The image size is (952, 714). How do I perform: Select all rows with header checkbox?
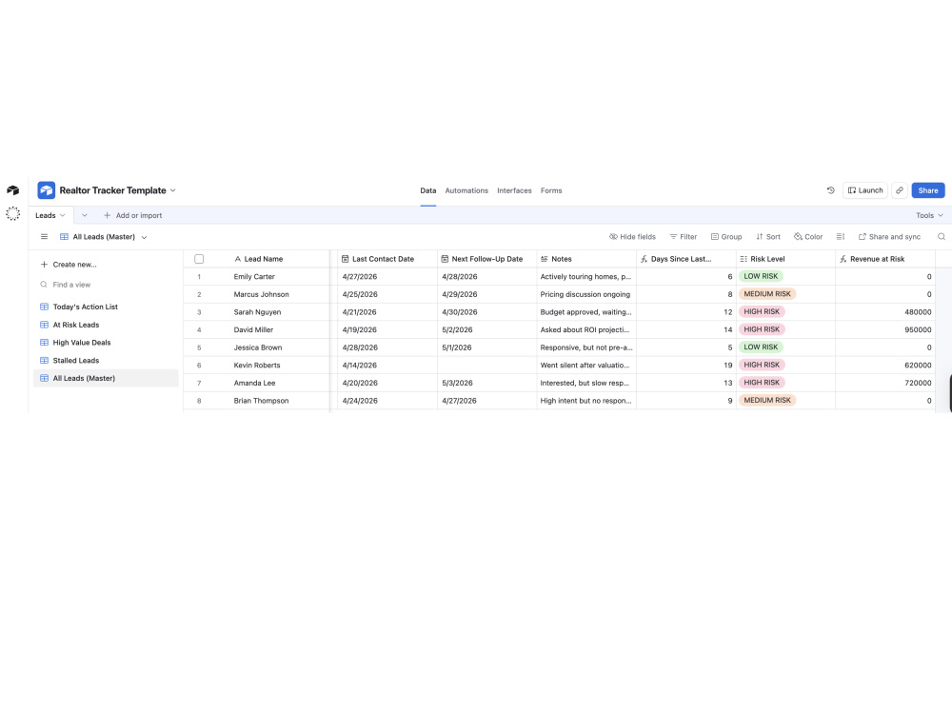coord(199,259)
